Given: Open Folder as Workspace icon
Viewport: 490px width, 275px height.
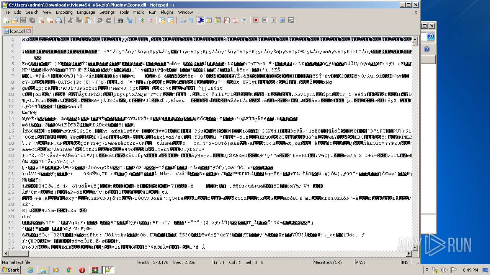Looking at the screenshot, I should (235, 20).
